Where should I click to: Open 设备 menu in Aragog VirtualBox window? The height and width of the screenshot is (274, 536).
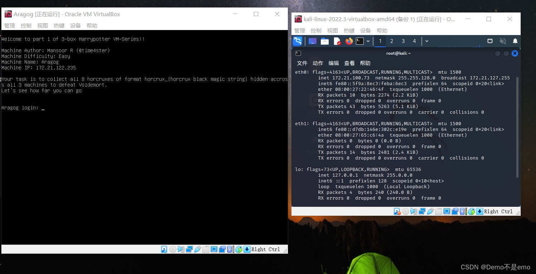coord(76,26)
